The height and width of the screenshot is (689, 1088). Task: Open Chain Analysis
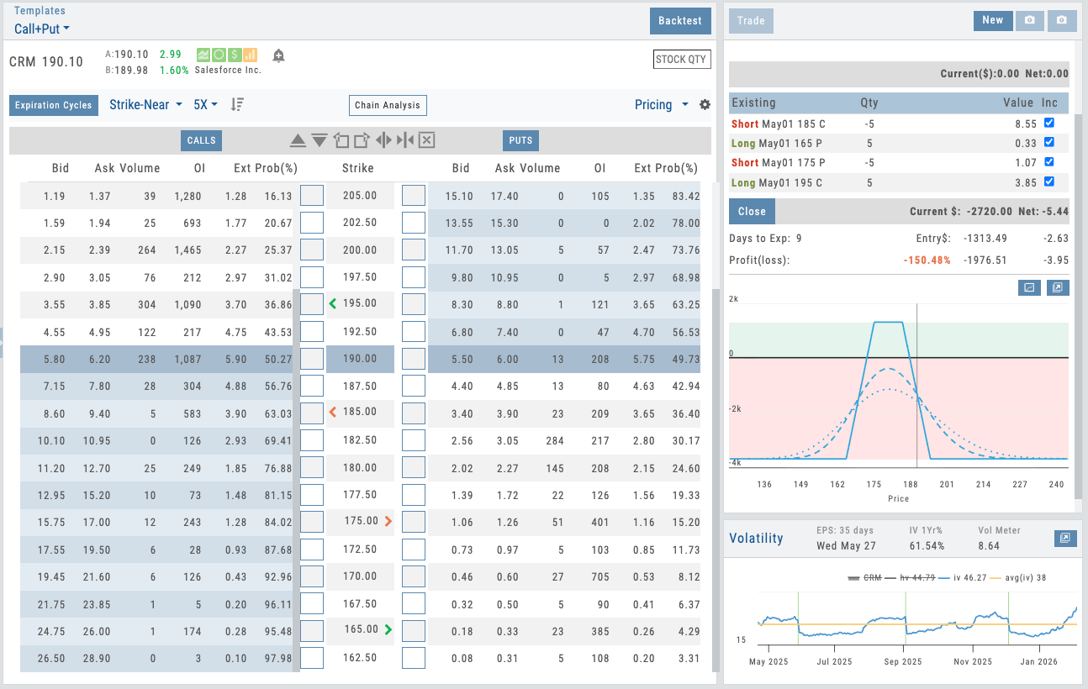coord(388,105)
